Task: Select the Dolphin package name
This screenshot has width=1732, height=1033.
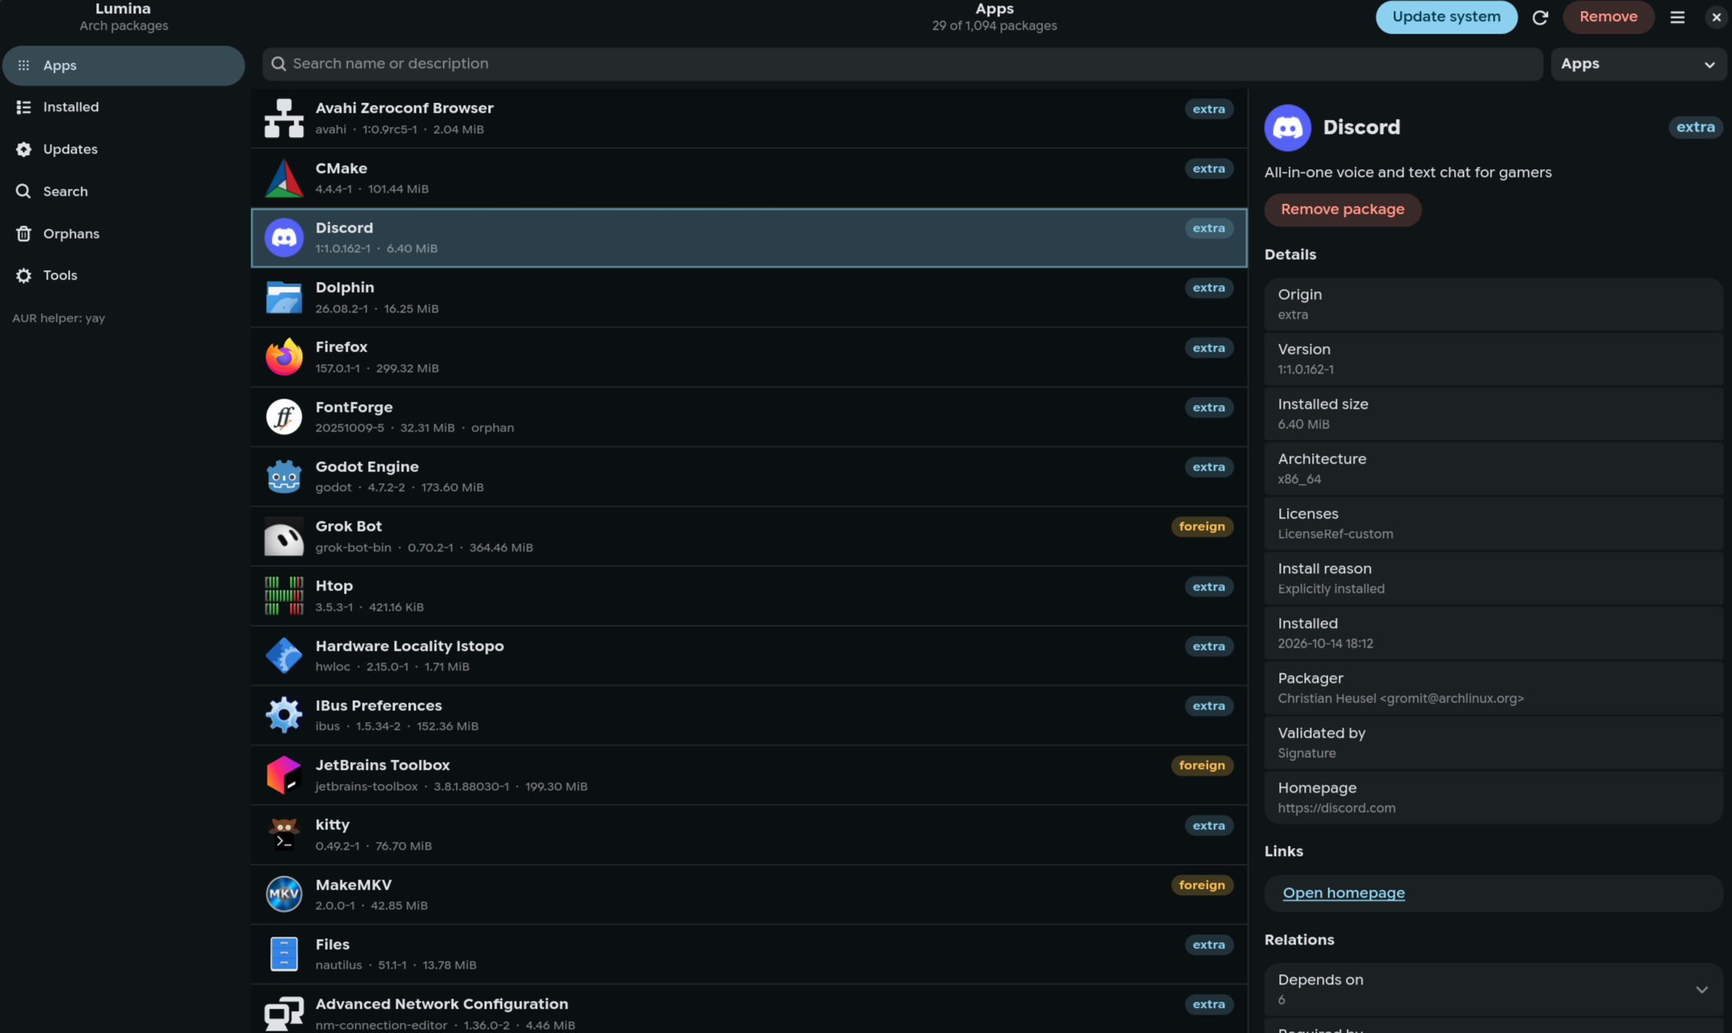Action: 345,287
